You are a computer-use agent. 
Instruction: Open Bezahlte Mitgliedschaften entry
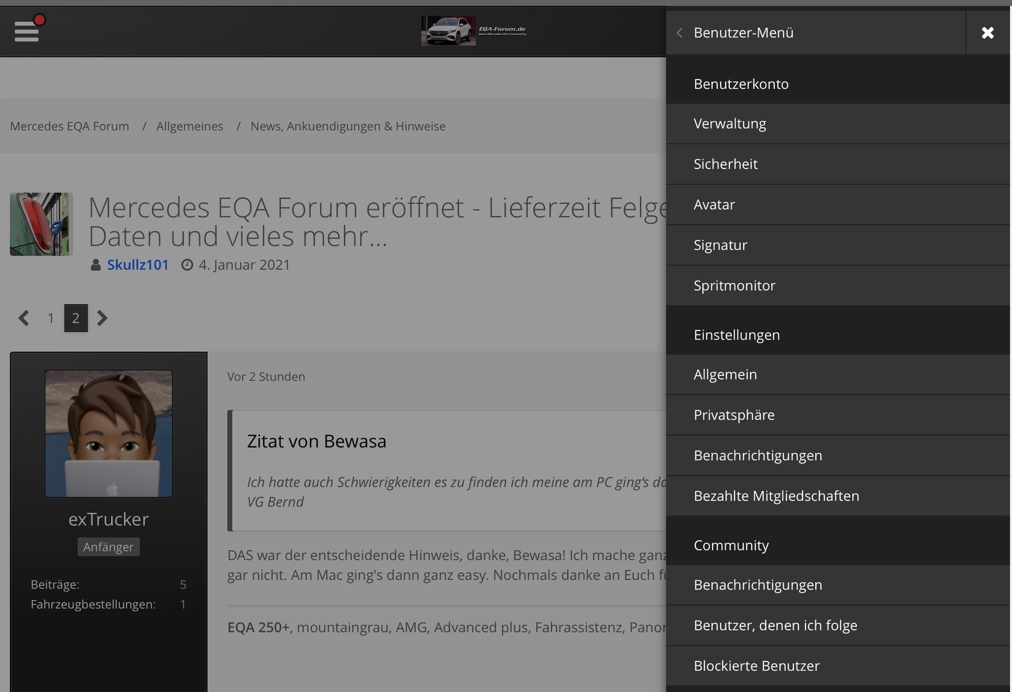pyautogui.click(x=776, y=496)
